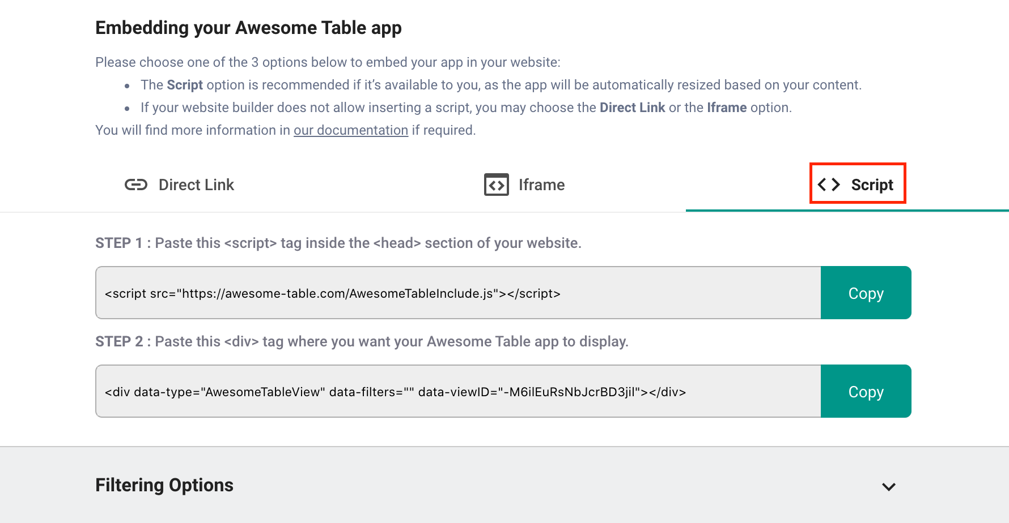Screen dimensions: 1009x523
Task: Click the bold 'Script' word in the first bullet
Action: tap(185, 85)
